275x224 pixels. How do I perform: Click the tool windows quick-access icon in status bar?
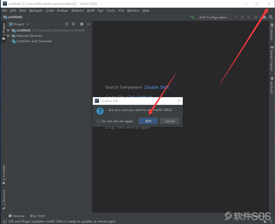click(5, 221)
